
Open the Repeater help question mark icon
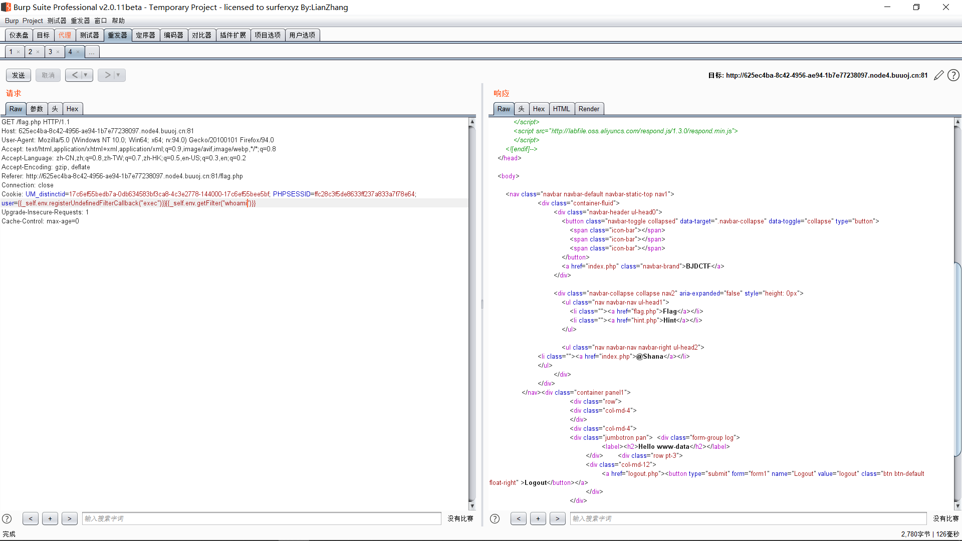coord(953,75)
